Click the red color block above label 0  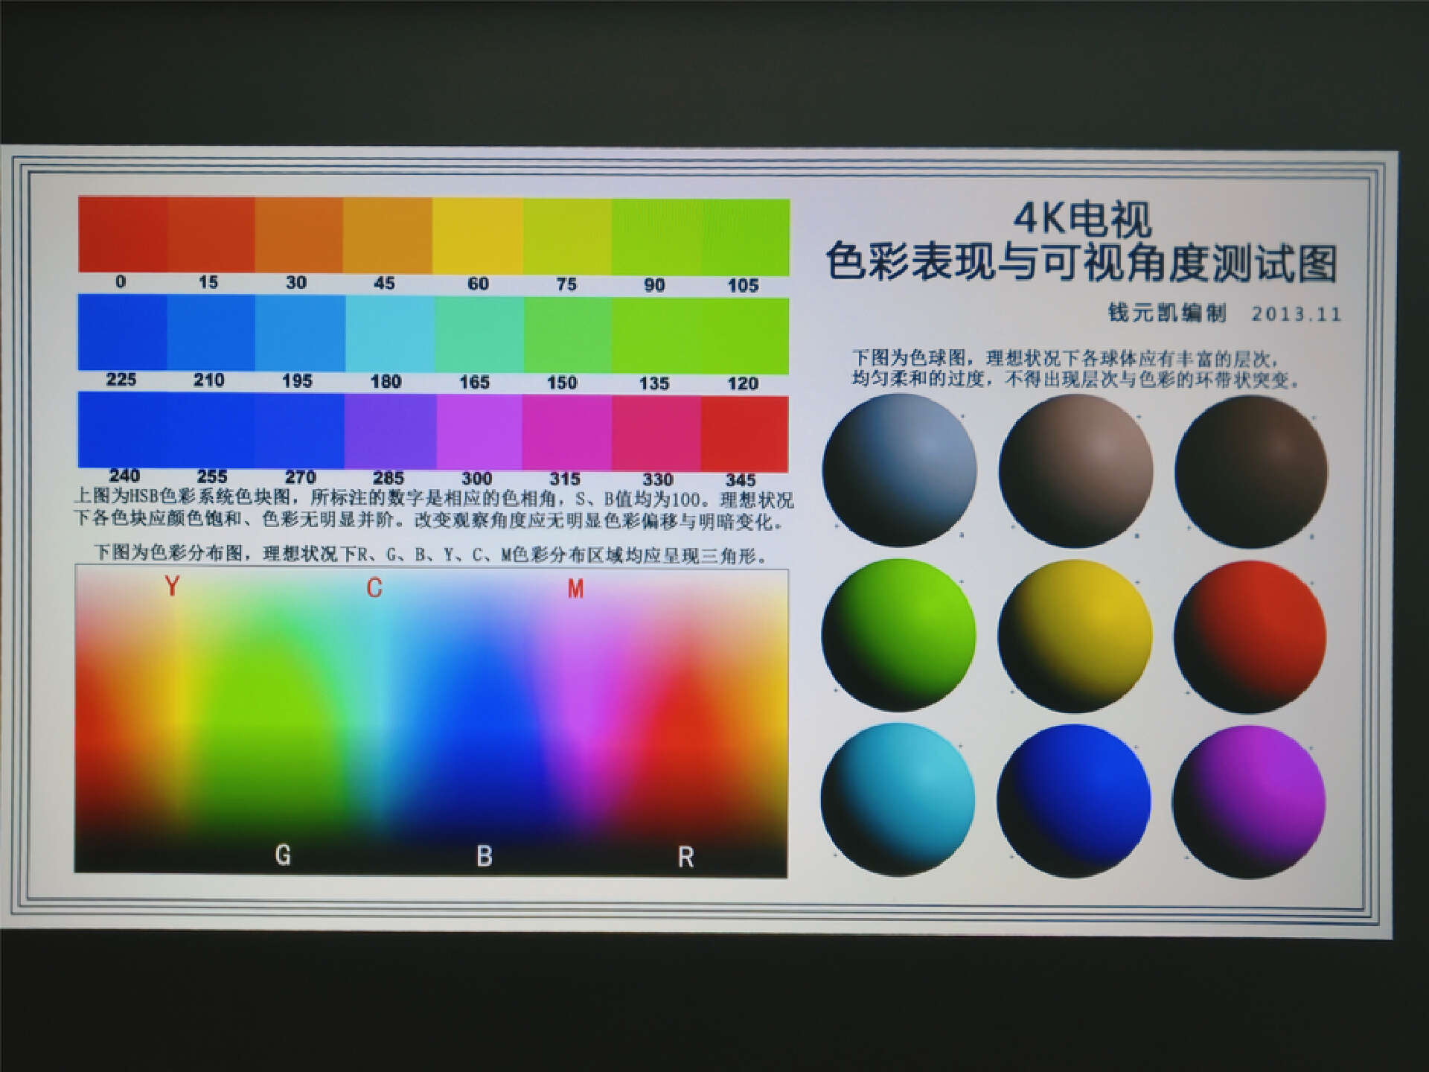coord(123,234)
